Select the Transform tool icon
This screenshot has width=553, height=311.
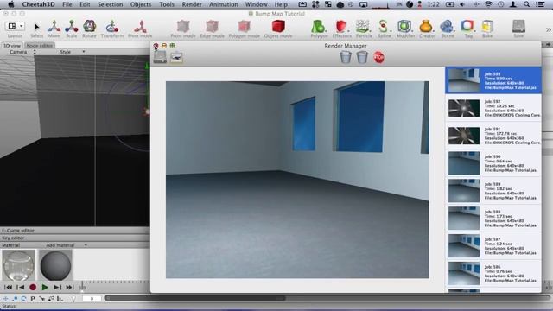point(112,27)
